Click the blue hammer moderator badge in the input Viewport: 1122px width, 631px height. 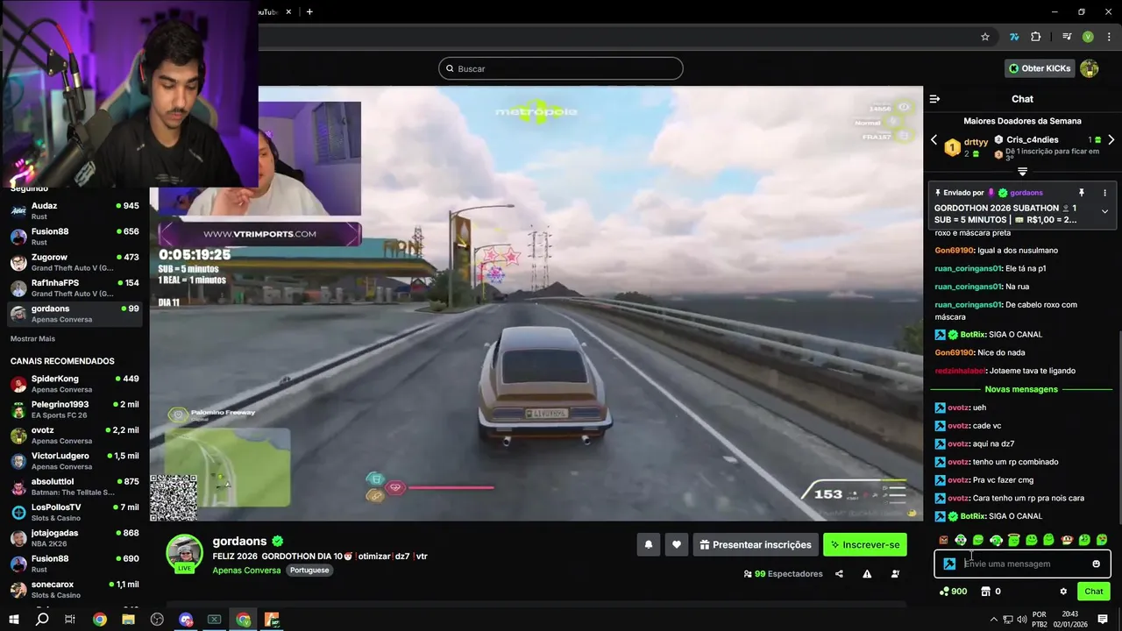tap(949, 564)
